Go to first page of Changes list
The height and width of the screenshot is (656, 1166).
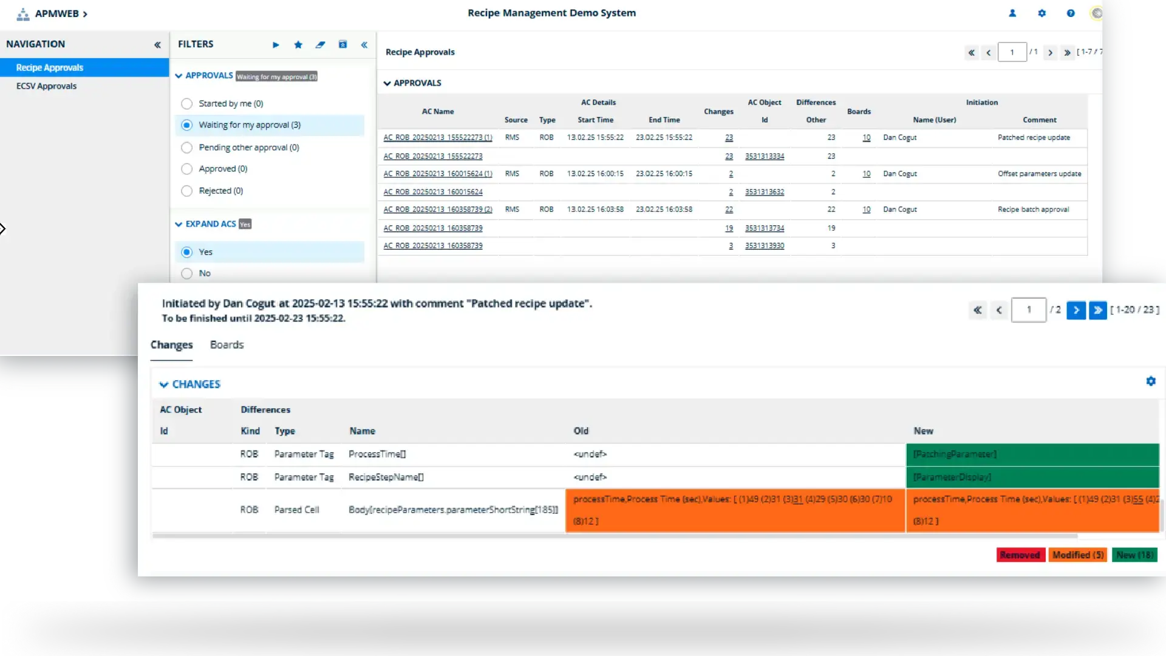[978, 310]
